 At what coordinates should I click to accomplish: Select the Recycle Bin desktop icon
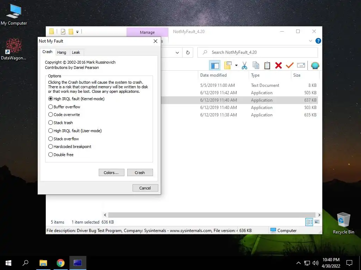click(343, 223)
